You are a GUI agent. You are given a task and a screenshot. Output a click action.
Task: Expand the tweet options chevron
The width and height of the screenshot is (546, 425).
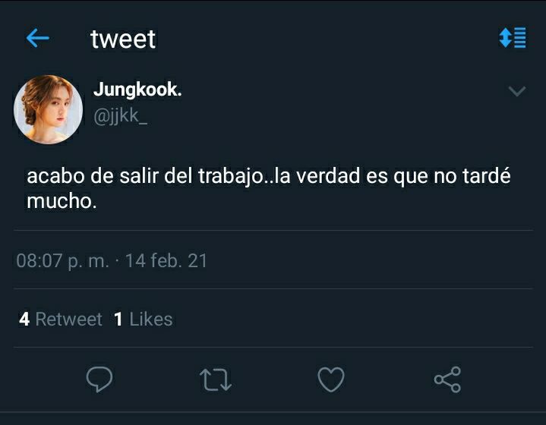click(x=517, y=91)
